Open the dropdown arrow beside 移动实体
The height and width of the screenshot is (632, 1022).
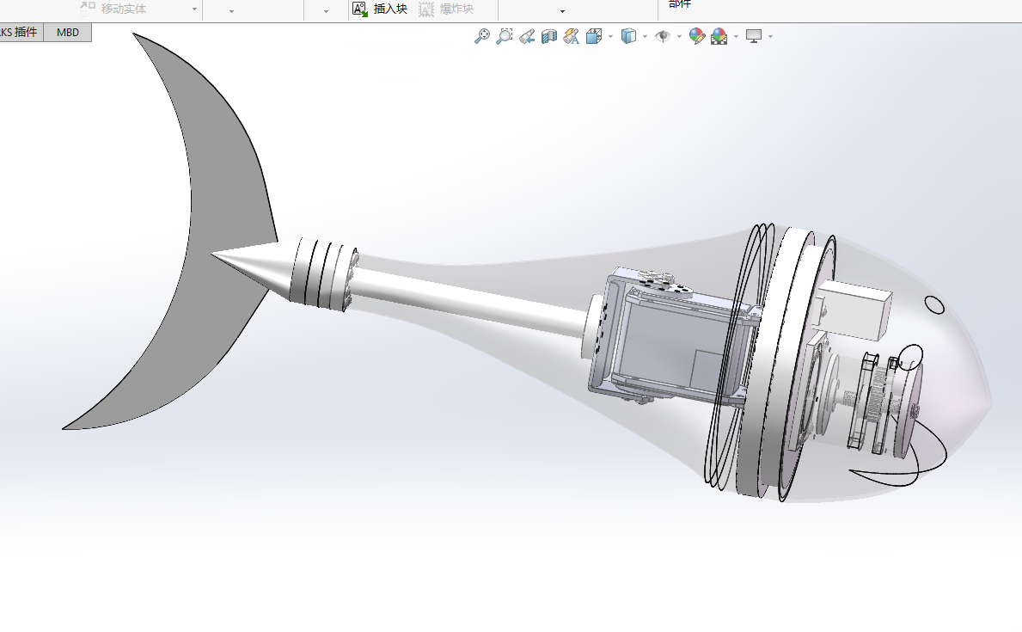pyautogui.click(x=194, y=9)
